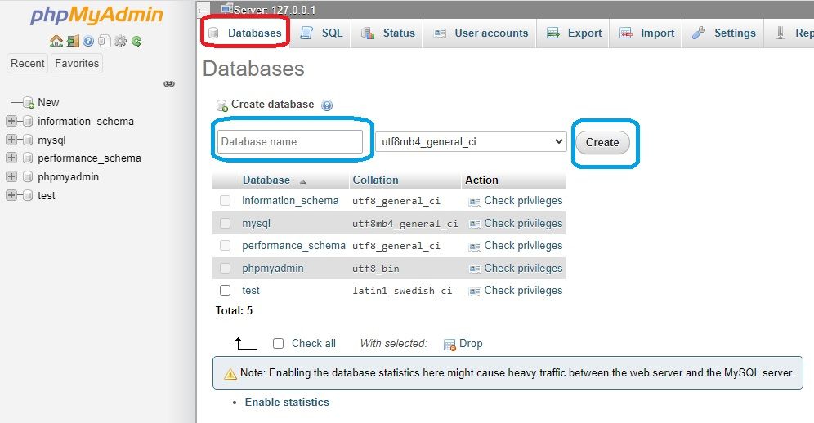Expand the performance_schema tree node

[x=11, y=158]
